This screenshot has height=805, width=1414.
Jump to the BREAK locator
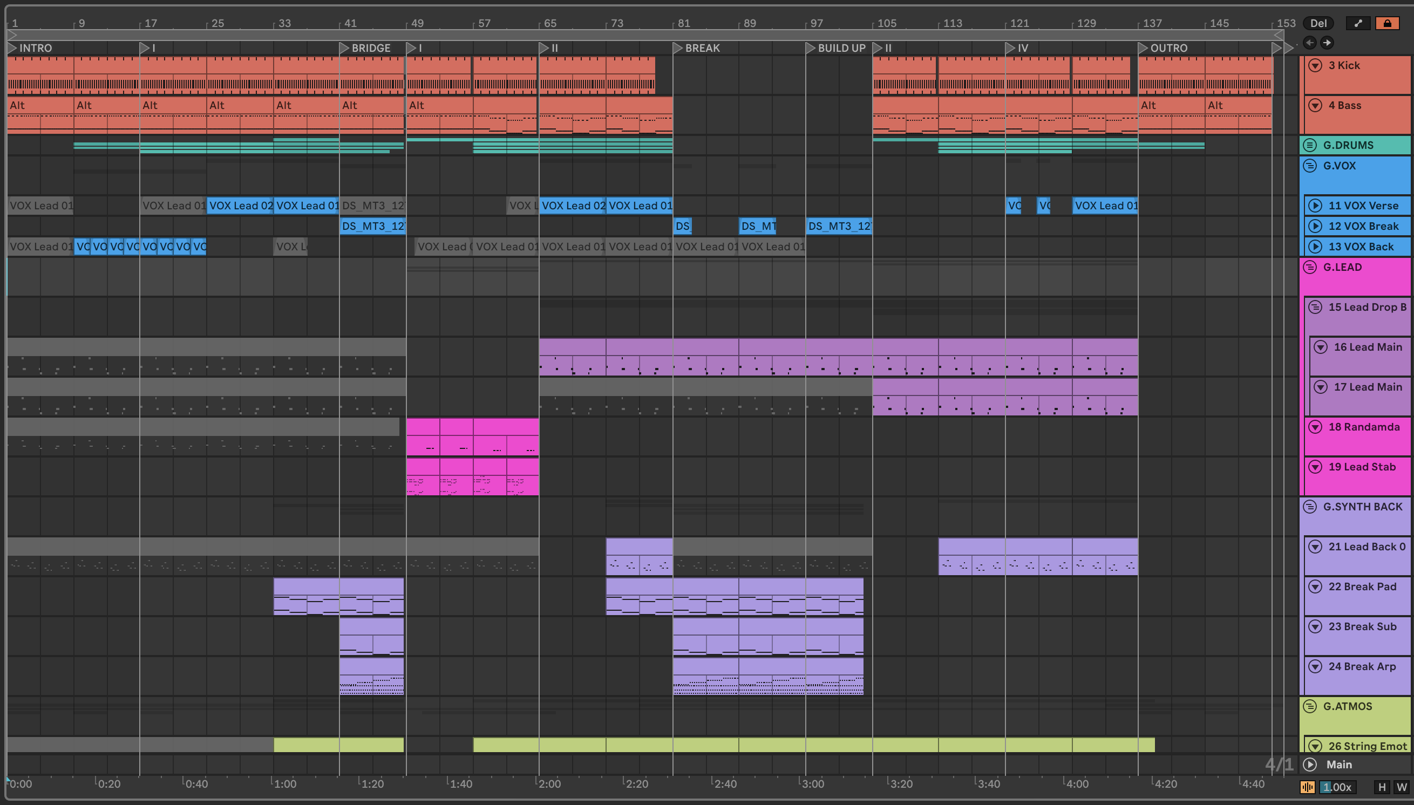click(677, 48)
